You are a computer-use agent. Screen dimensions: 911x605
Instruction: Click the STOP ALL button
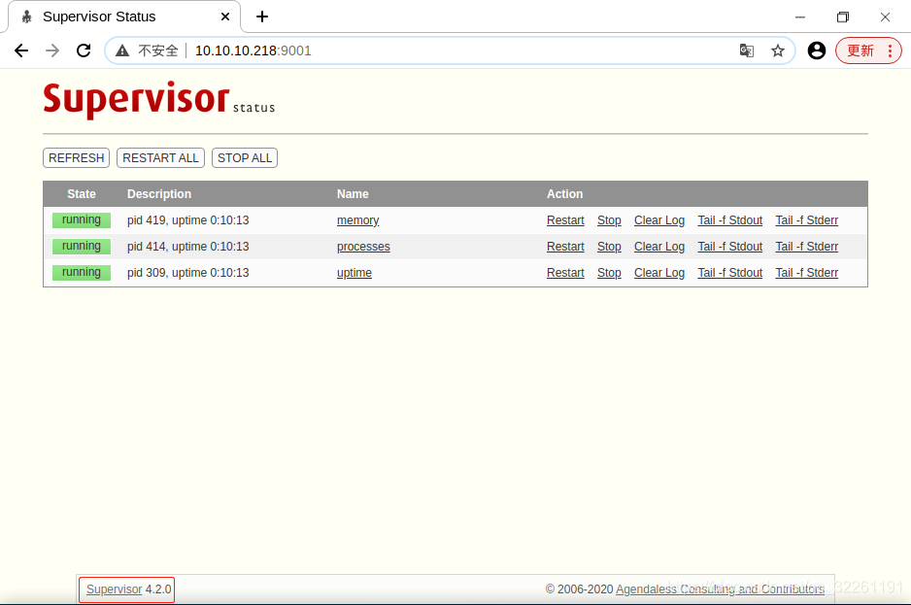click(245, 158)
